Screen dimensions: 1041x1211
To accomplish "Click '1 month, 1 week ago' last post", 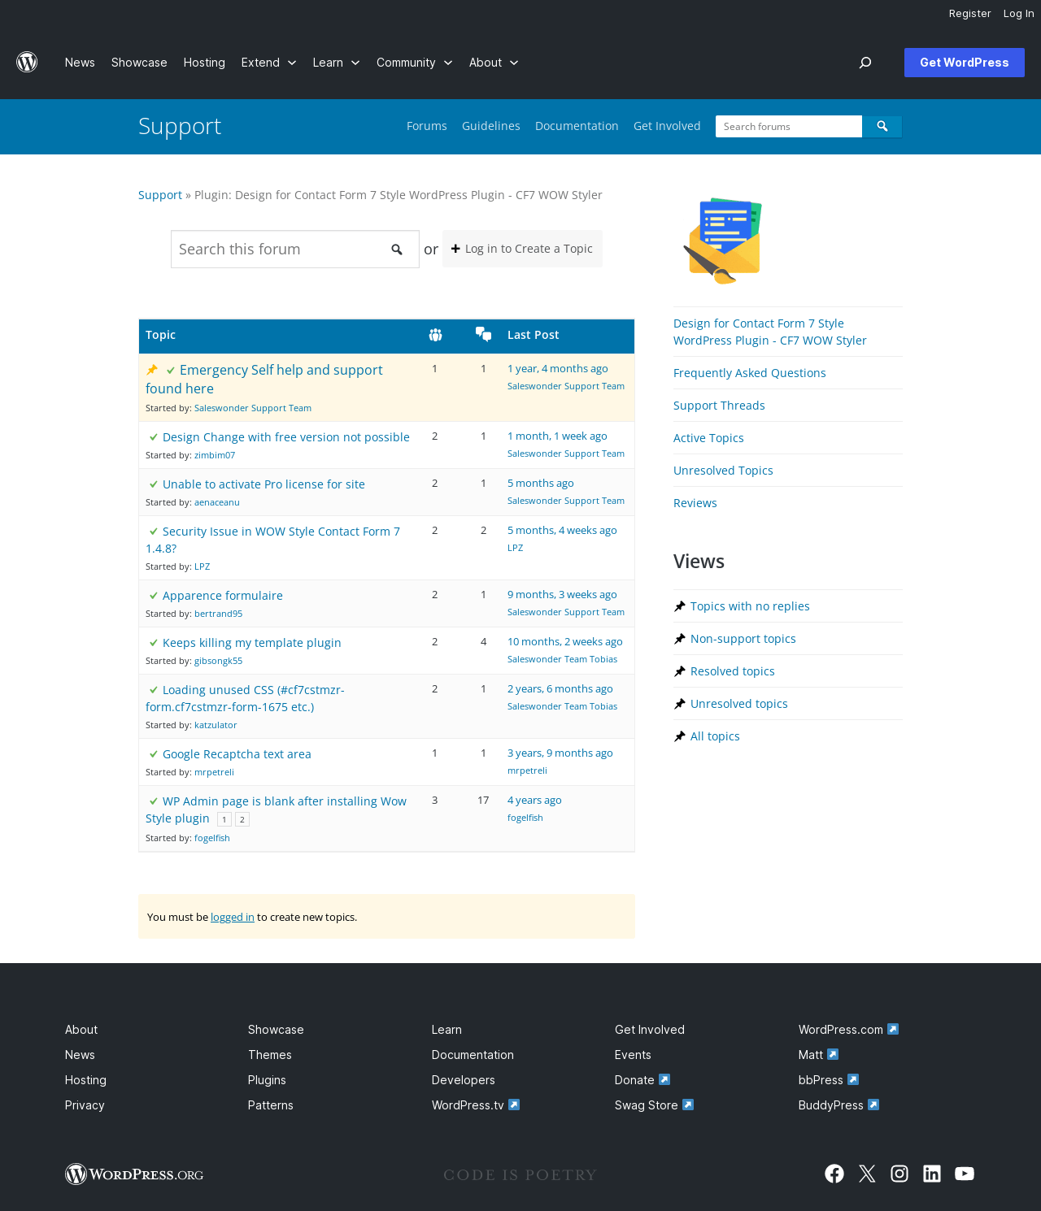I will click(x=557, y=436).
